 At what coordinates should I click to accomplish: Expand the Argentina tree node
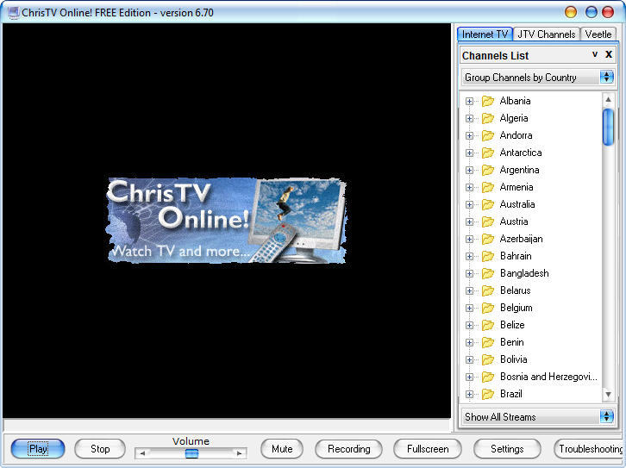tap(469, 171)
